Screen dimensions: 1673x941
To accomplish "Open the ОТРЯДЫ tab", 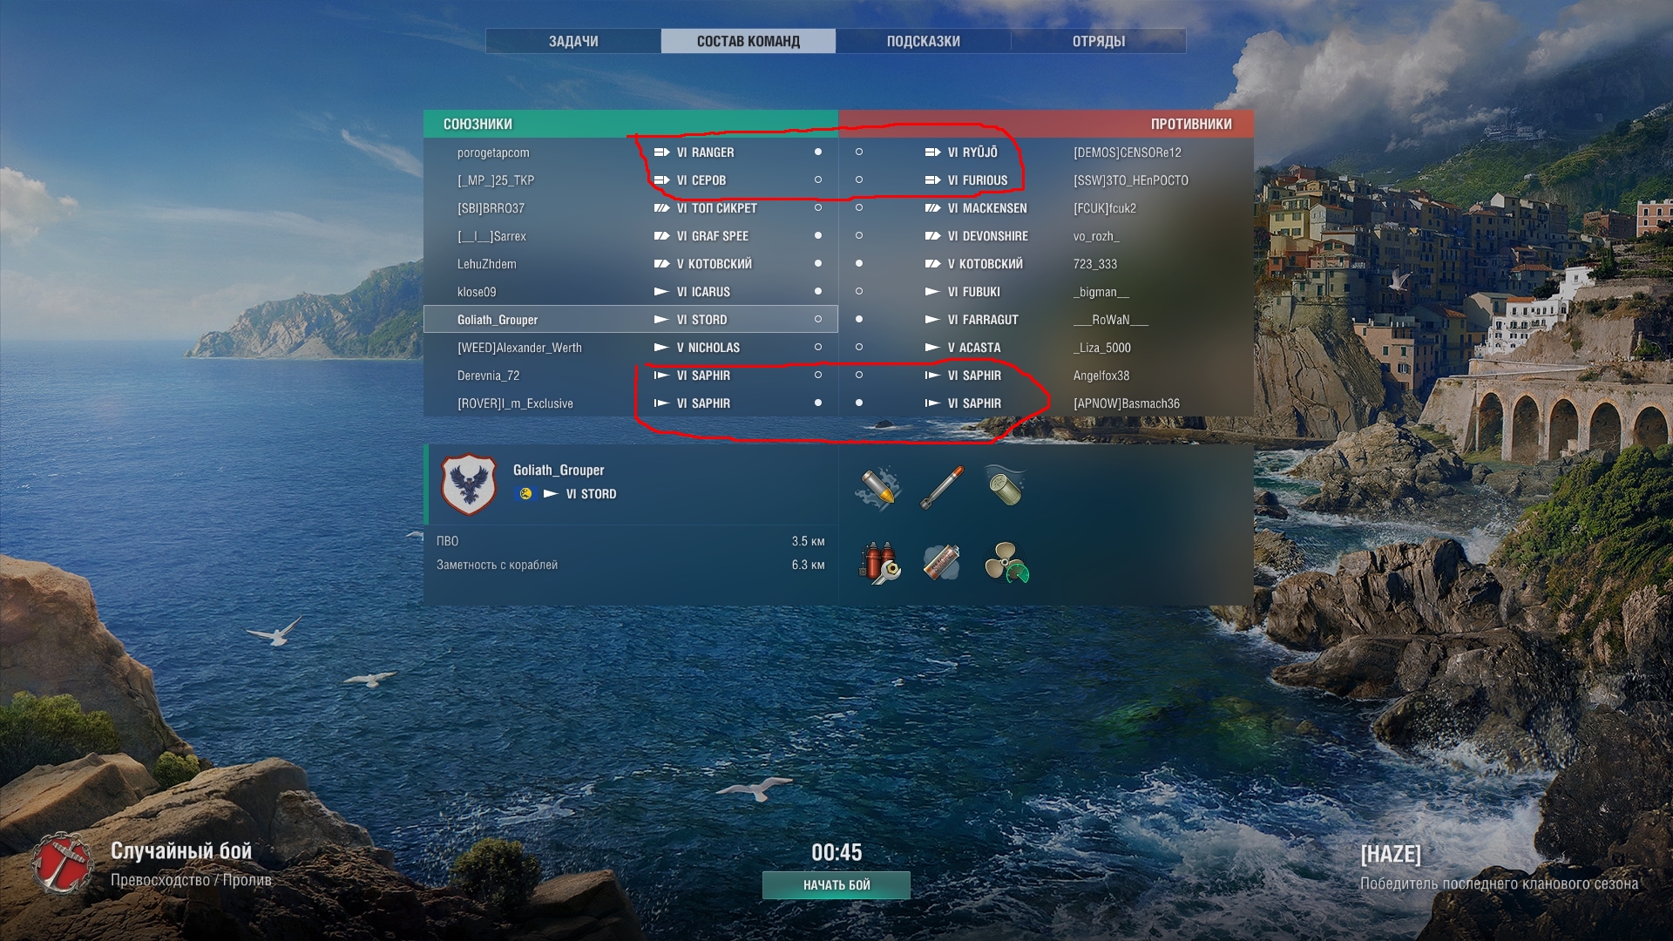I will 1099,41.
